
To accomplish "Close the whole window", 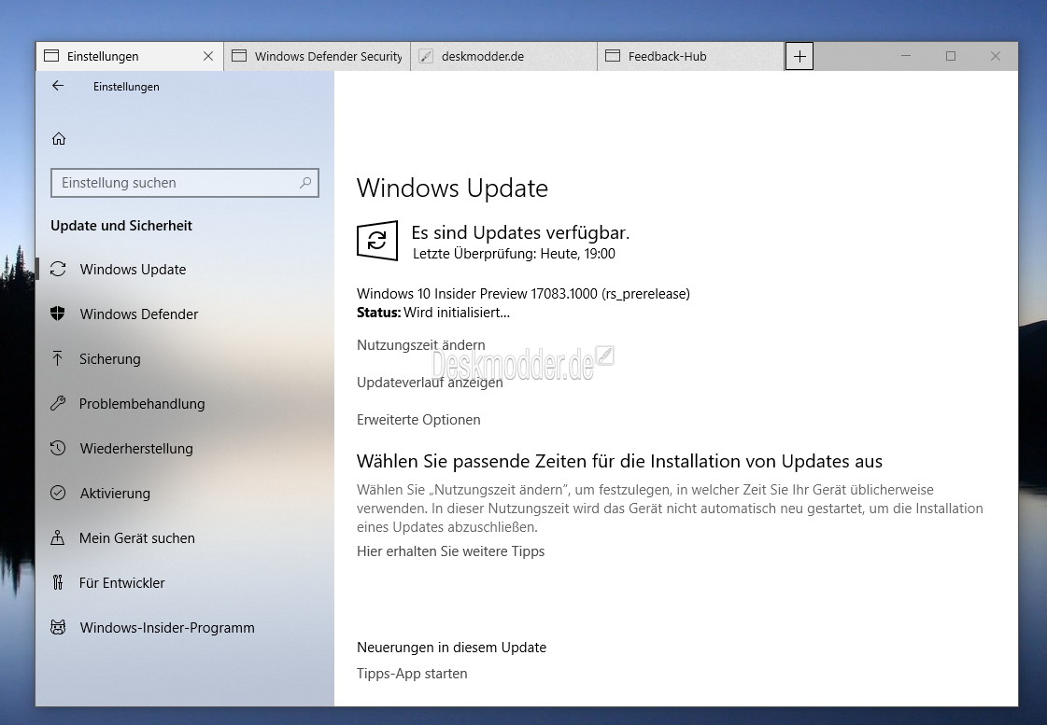I will (x=996, y=56).
